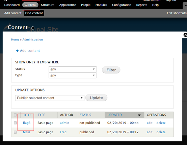Open the flag3 page link
Screen dimensions: 187x145
point(27,123)
